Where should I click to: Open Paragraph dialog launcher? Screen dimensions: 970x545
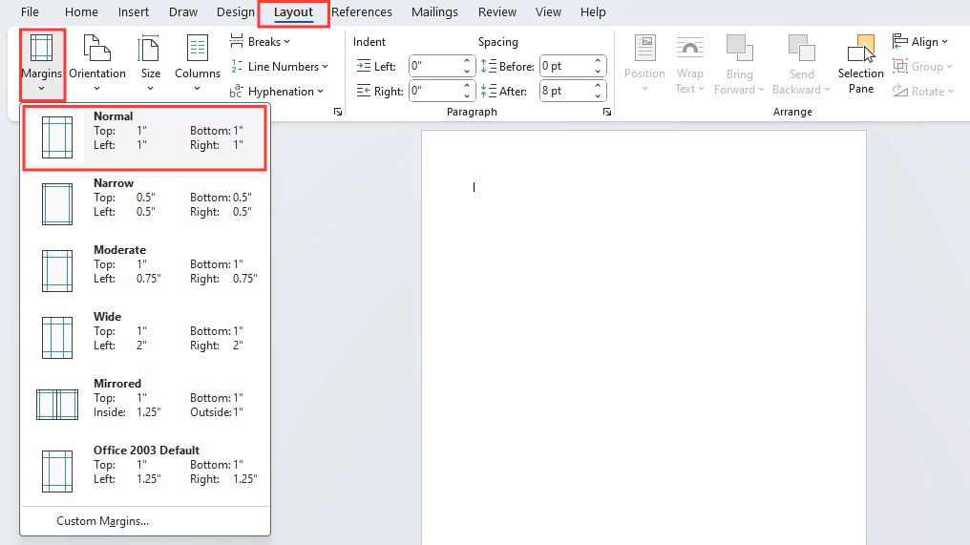tap(607, 112)
